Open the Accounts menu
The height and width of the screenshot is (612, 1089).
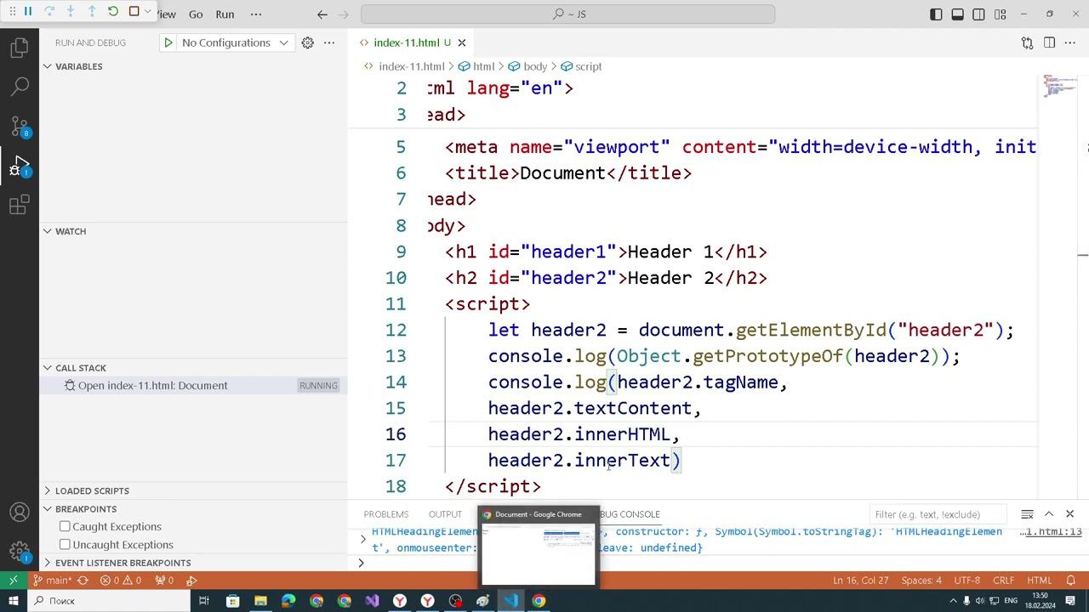(20, 513)
